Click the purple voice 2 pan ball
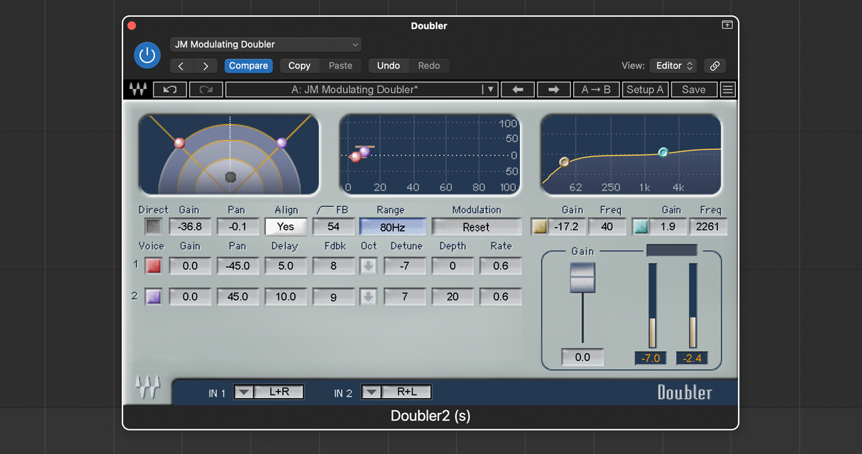 (281, 143)
